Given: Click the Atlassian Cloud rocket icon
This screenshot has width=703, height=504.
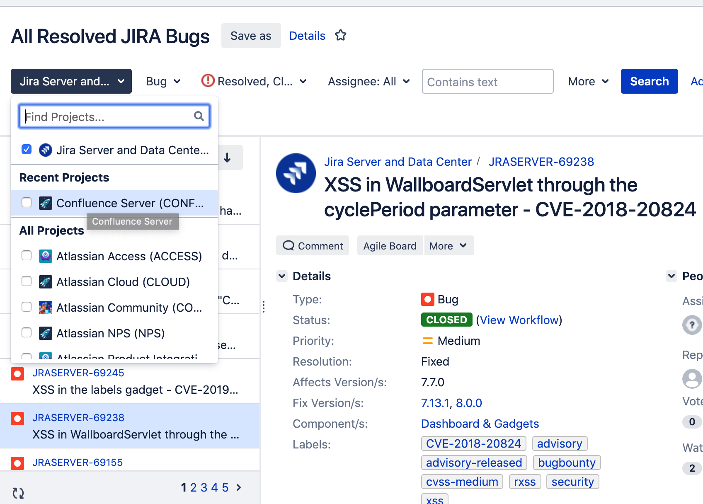Looking at the screenshot, I should (46, 282).
